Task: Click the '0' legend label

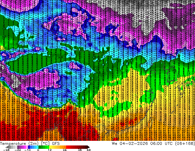Action: pyautogui.click(x=38, y=150)
